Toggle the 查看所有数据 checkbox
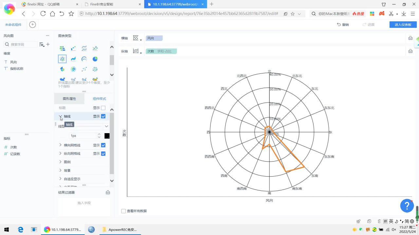This screenshot has height=235, width=419. (123, 211)
